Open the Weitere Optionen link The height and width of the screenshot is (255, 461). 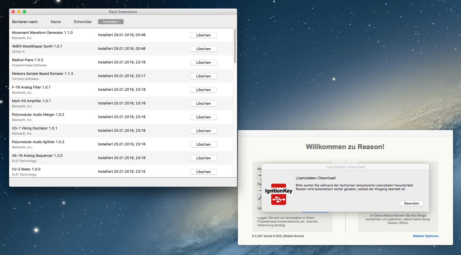coord(426,236)
